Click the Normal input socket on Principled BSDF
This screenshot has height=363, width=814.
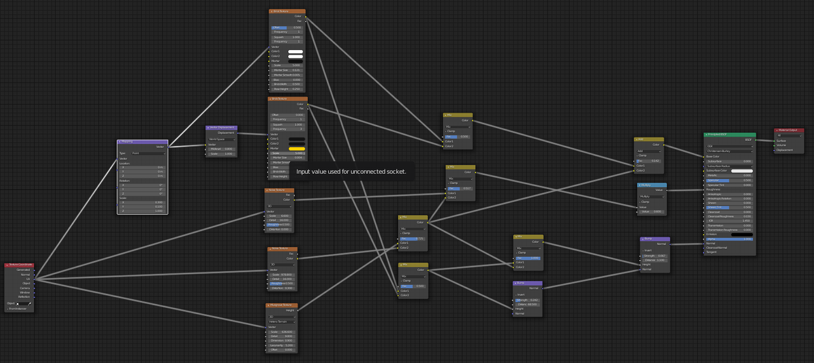[x=703, y=243]
